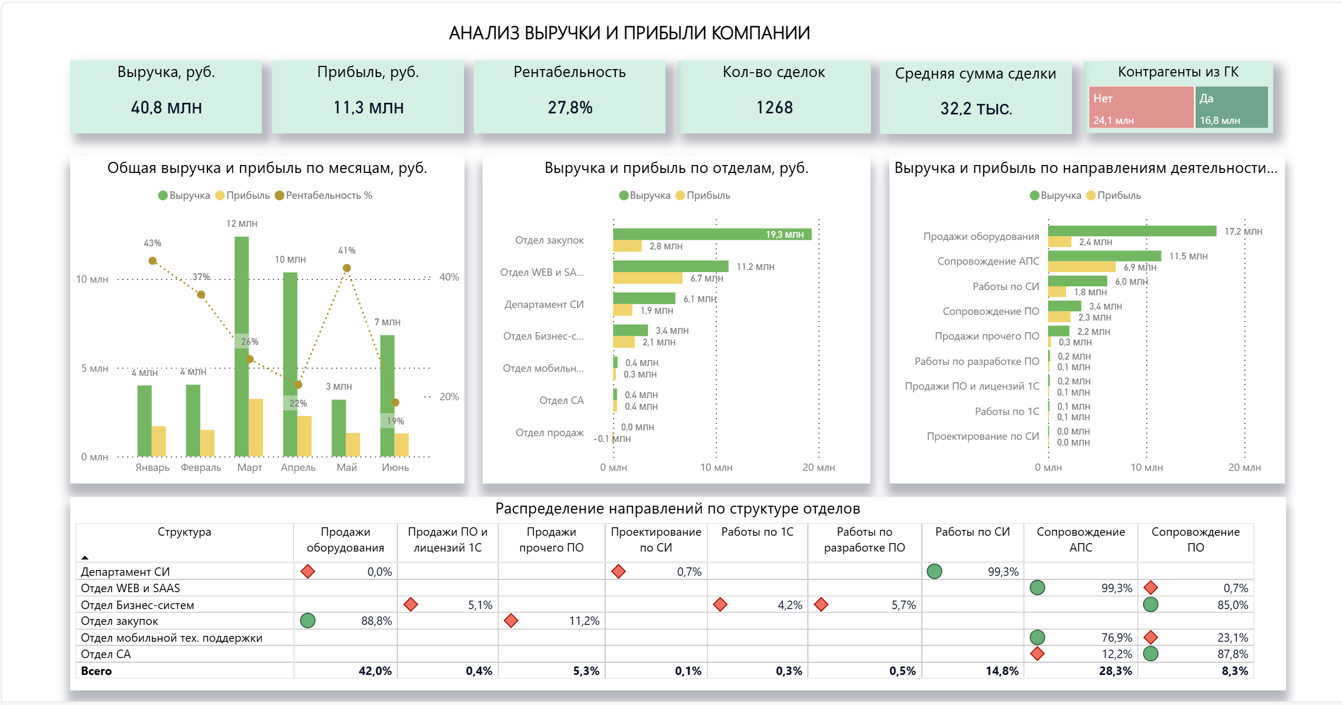This screenshot has width=1342, height=705.
Task: Click Февраль axis label
Action: [201, 467]
